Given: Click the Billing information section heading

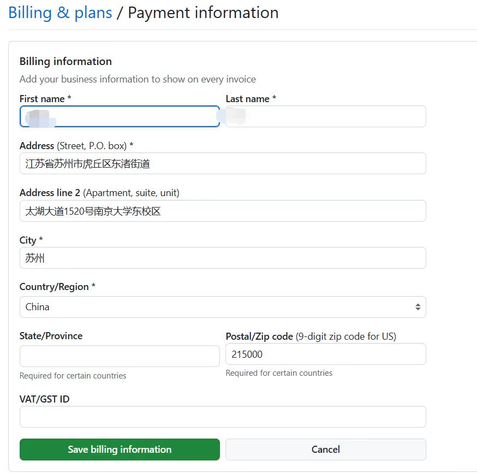Looking at the screenshot, I should click(65, 61).
